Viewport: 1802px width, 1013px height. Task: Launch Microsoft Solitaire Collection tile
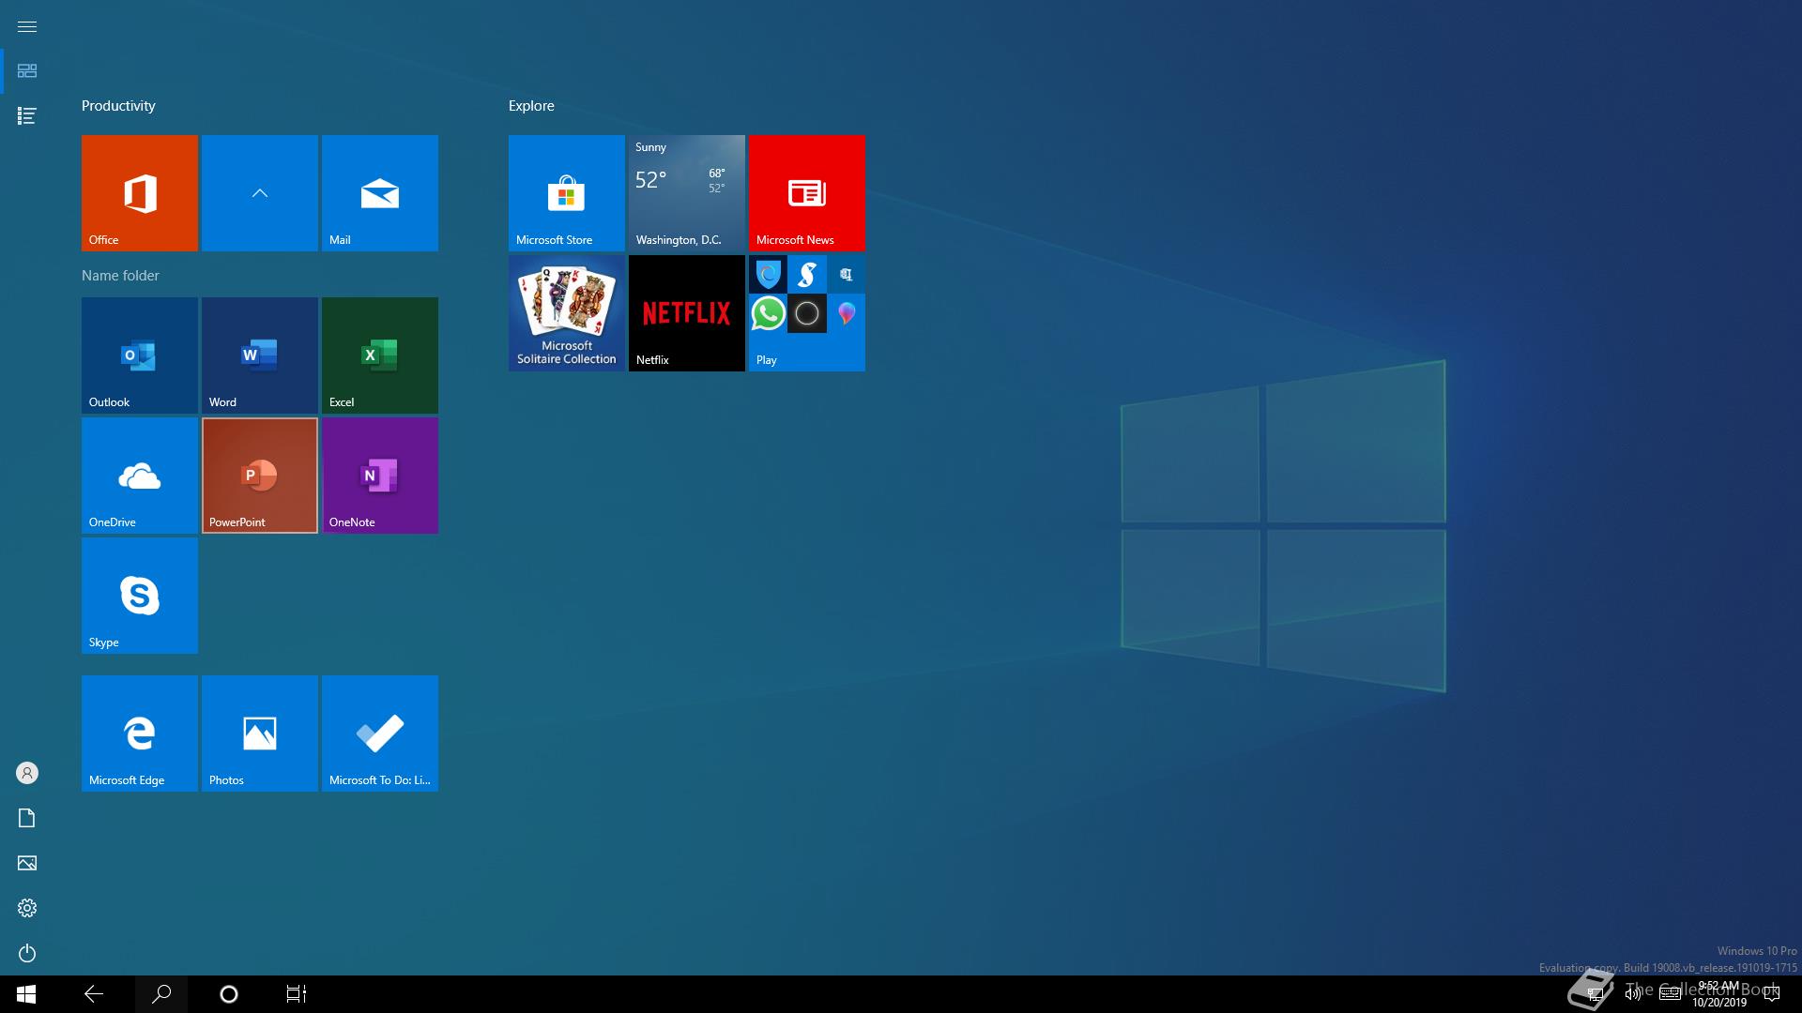567,313
